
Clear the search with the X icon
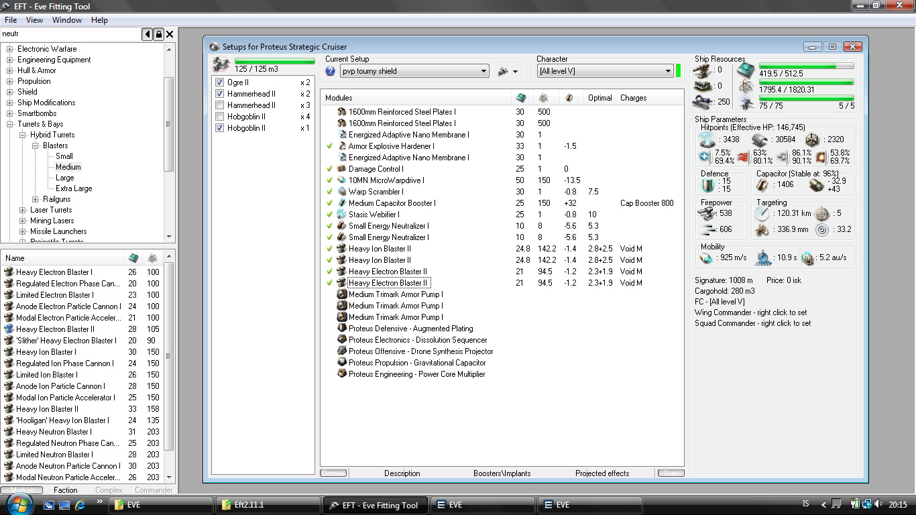tap(170, 34)
